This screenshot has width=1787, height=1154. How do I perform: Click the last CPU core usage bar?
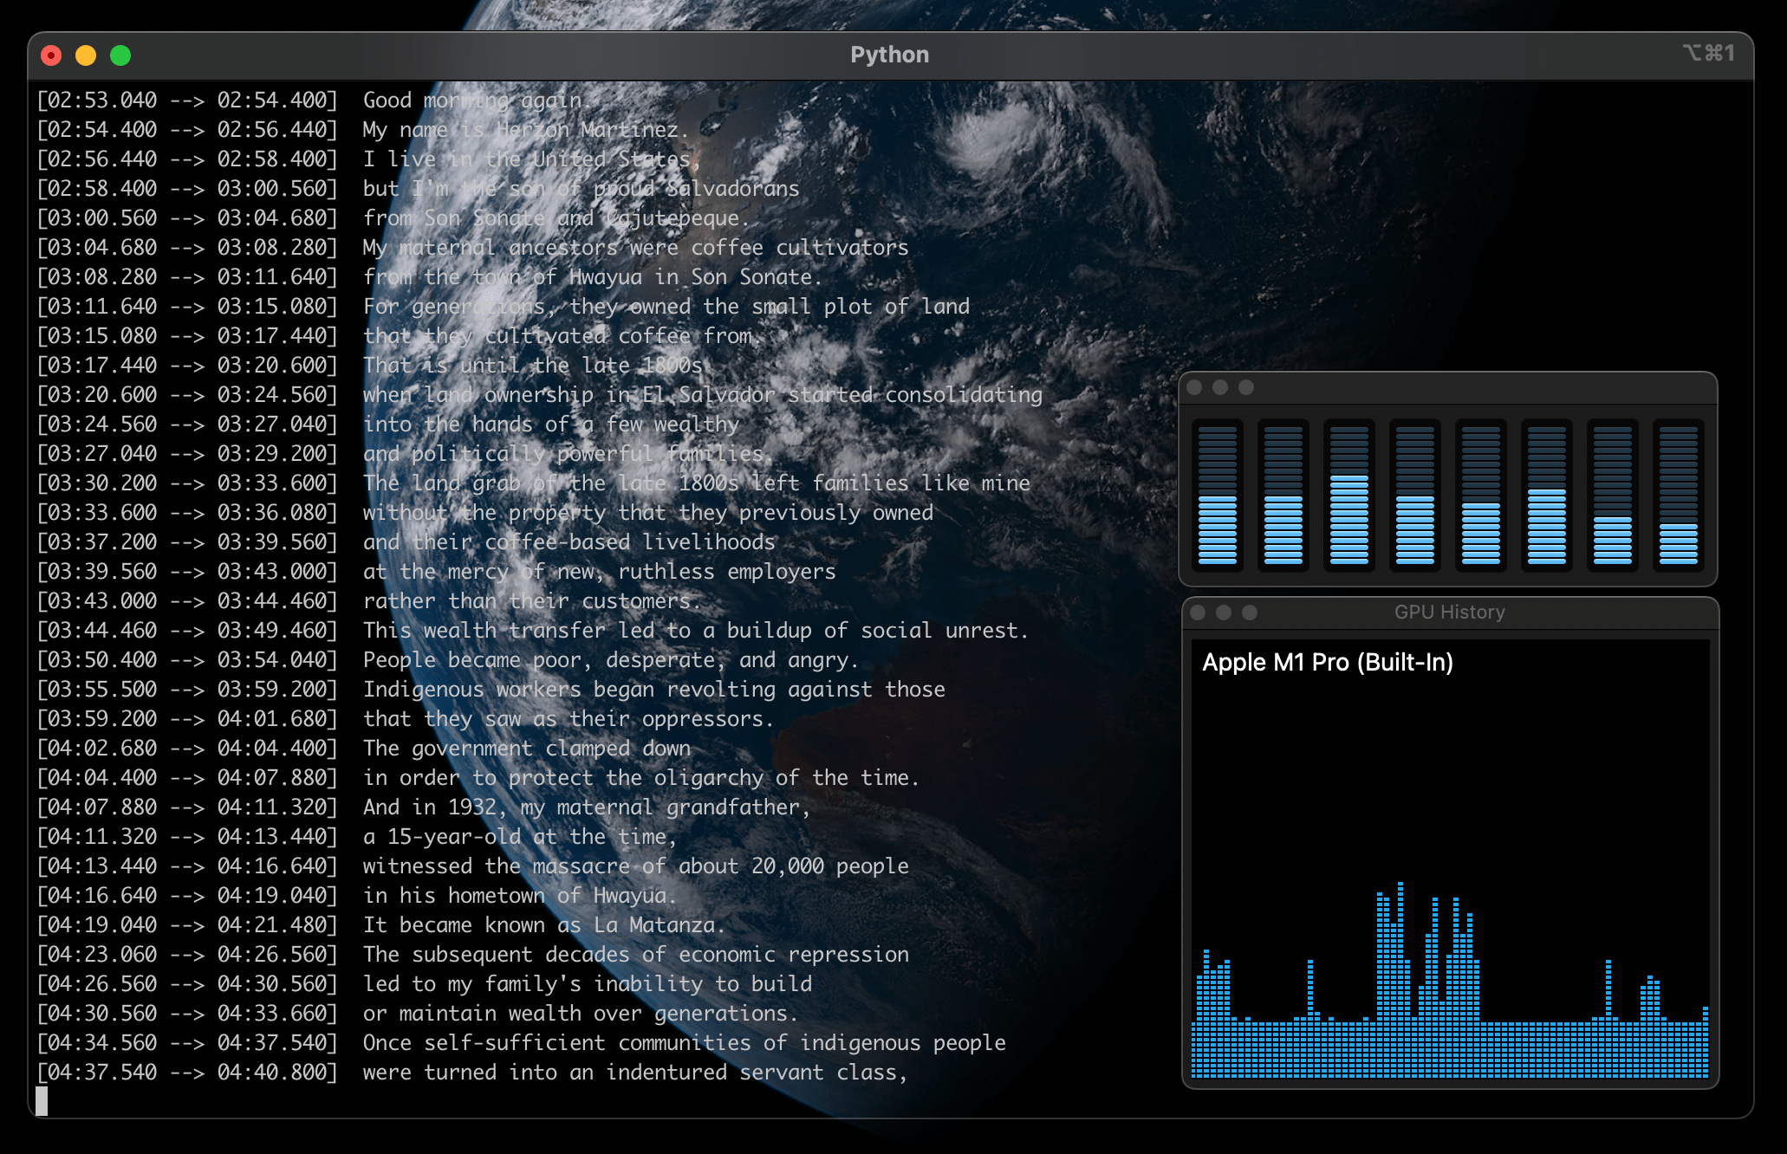pos(1679,495)
